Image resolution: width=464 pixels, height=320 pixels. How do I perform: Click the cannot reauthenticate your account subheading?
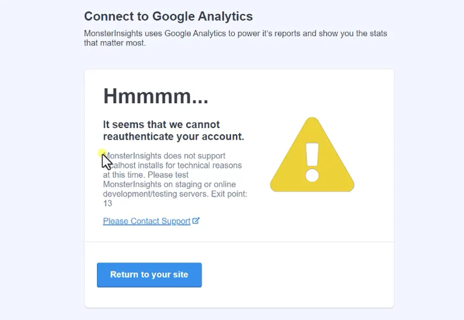coord(174,131)
